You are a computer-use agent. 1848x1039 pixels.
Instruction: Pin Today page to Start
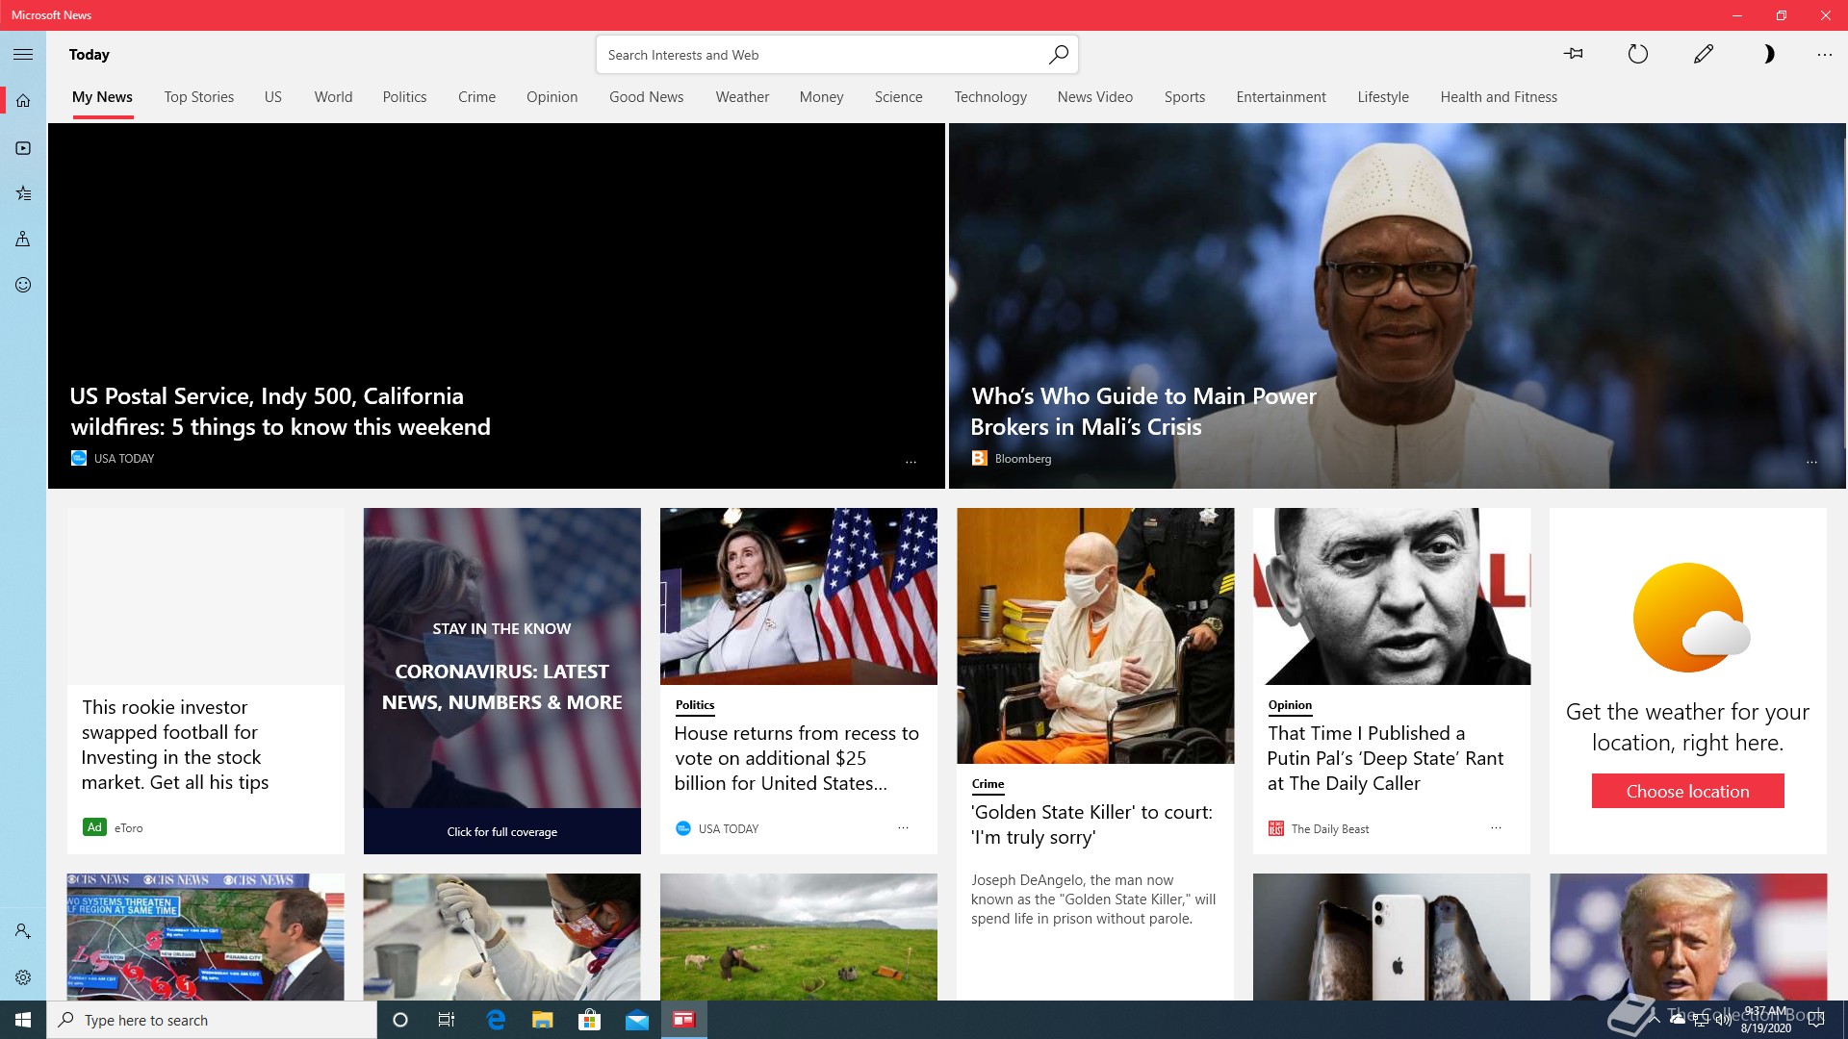coord(1574,54)
